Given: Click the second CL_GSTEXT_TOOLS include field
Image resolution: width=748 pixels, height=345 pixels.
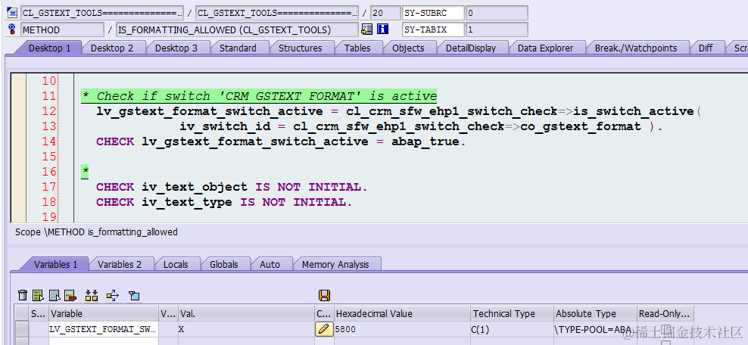Looking at the screenshot, I should tap(277, 13).
